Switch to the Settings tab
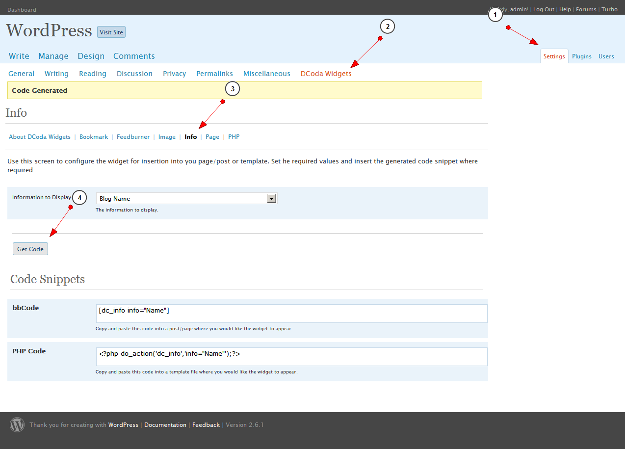This screenshot has width=625, height=449. click(x=554, y=56)
